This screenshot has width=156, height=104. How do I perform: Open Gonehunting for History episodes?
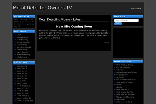[125, 82]
